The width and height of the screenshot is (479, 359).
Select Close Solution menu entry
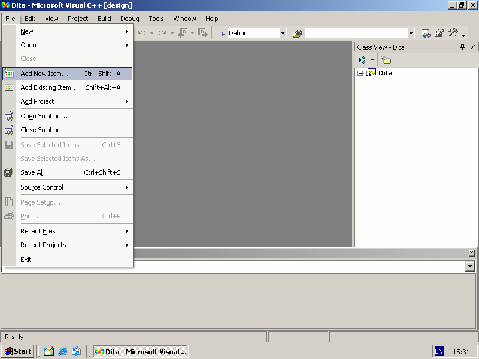68,130
